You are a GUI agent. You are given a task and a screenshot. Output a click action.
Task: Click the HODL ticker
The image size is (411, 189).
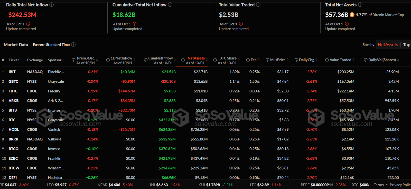[14, 130]
